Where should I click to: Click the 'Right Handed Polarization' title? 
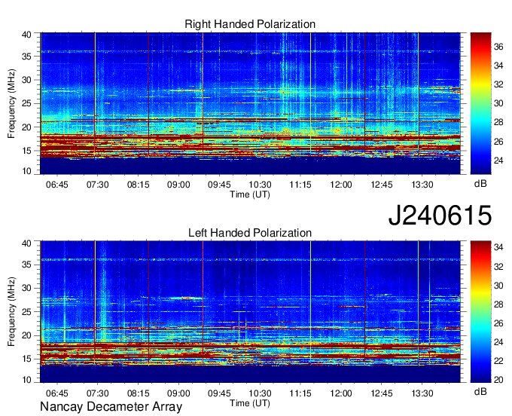click(250, 24)
